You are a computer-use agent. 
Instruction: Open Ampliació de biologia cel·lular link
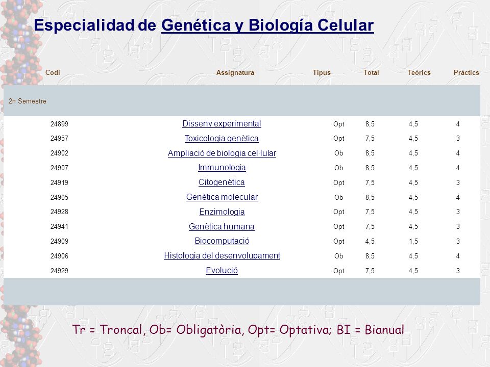pyautogui.click(x=222, y=153)
